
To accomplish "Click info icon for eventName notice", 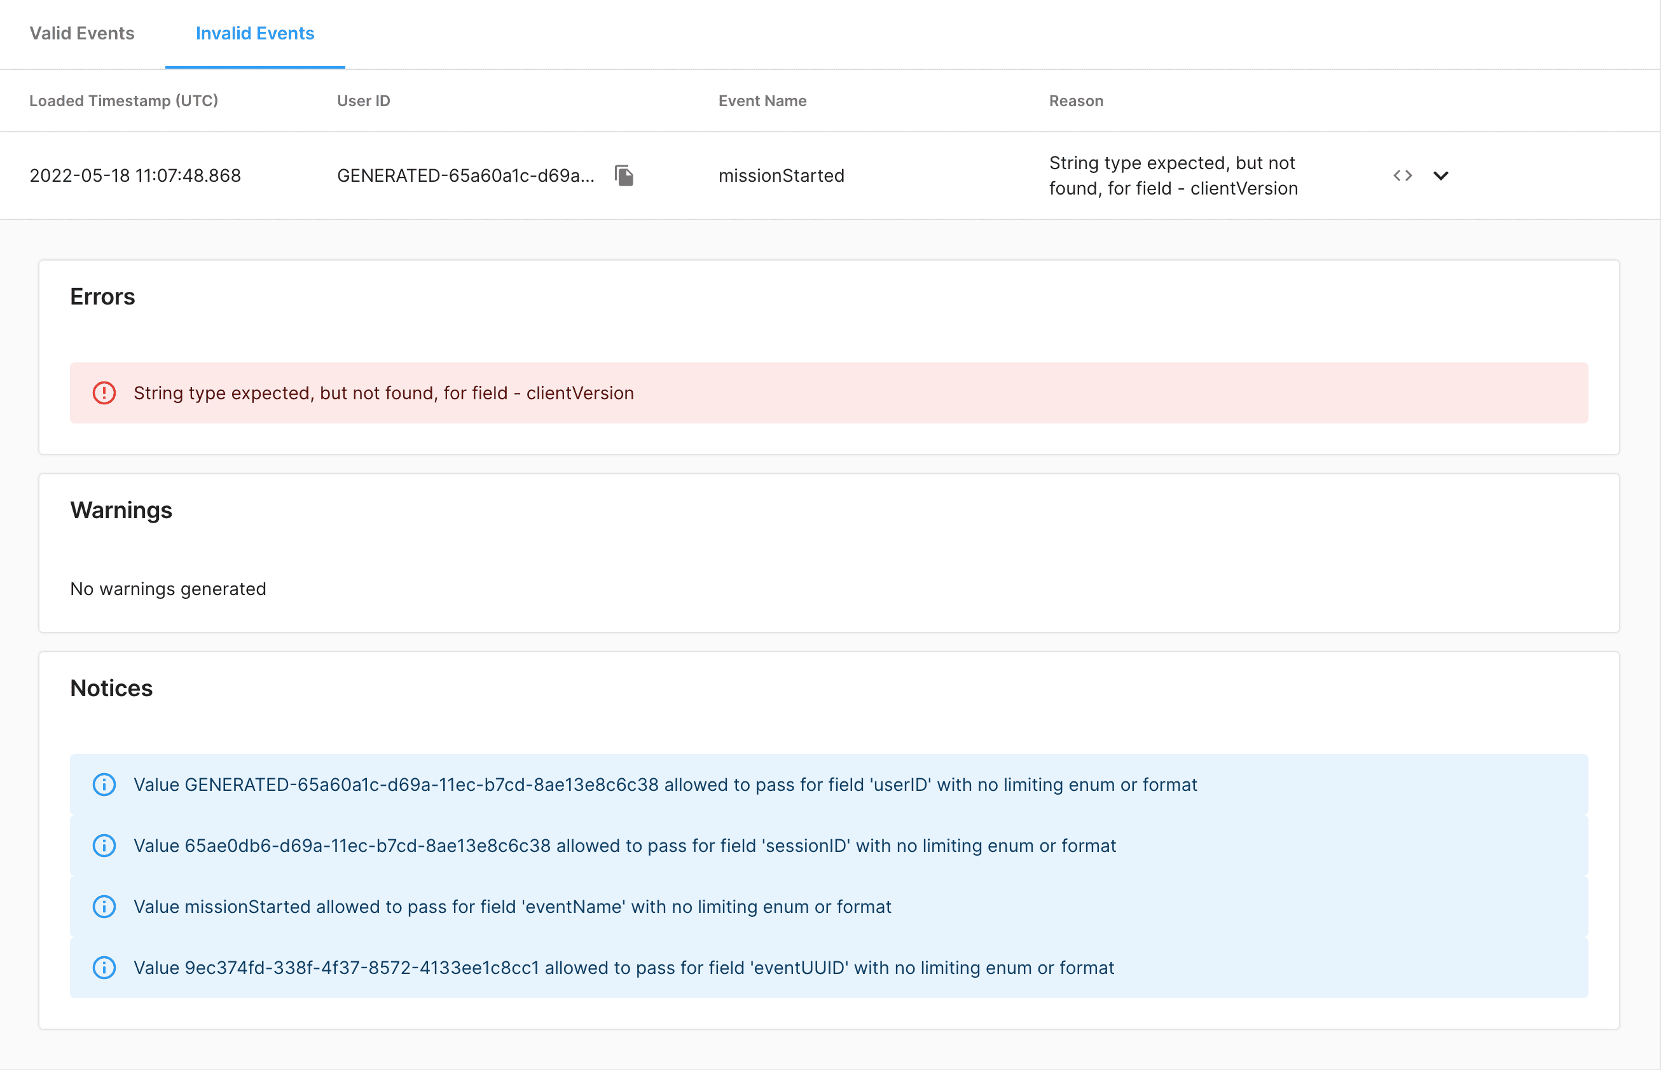I will coord(104,907).
